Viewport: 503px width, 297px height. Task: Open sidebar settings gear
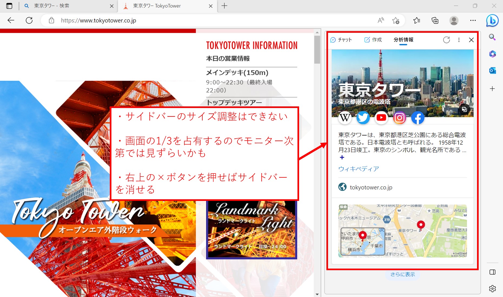click(492, 289)
